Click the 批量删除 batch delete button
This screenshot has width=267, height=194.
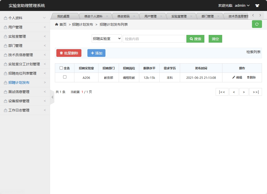pyautogui.click(x=69, y=53)
